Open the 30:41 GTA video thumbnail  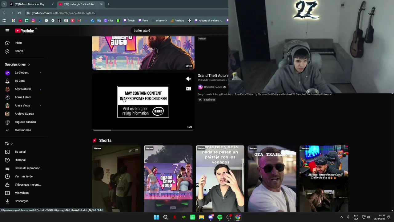[x=143, y=53]
